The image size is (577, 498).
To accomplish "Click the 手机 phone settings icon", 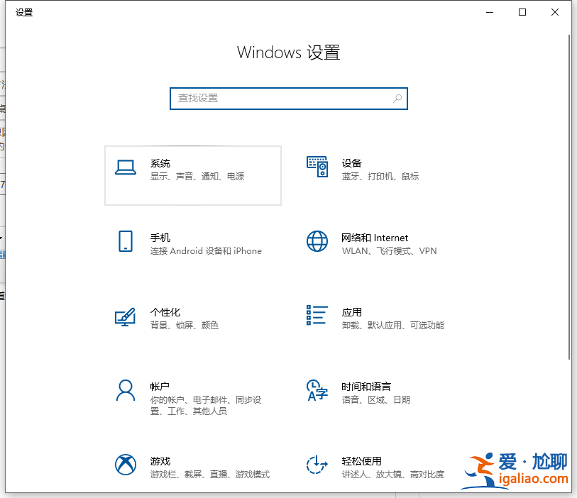I will click(125, 241).
